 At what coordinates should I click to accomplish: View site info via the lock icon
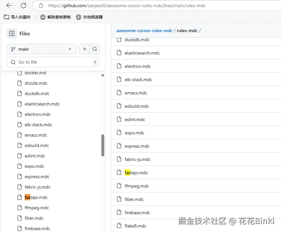click(41, 6)
